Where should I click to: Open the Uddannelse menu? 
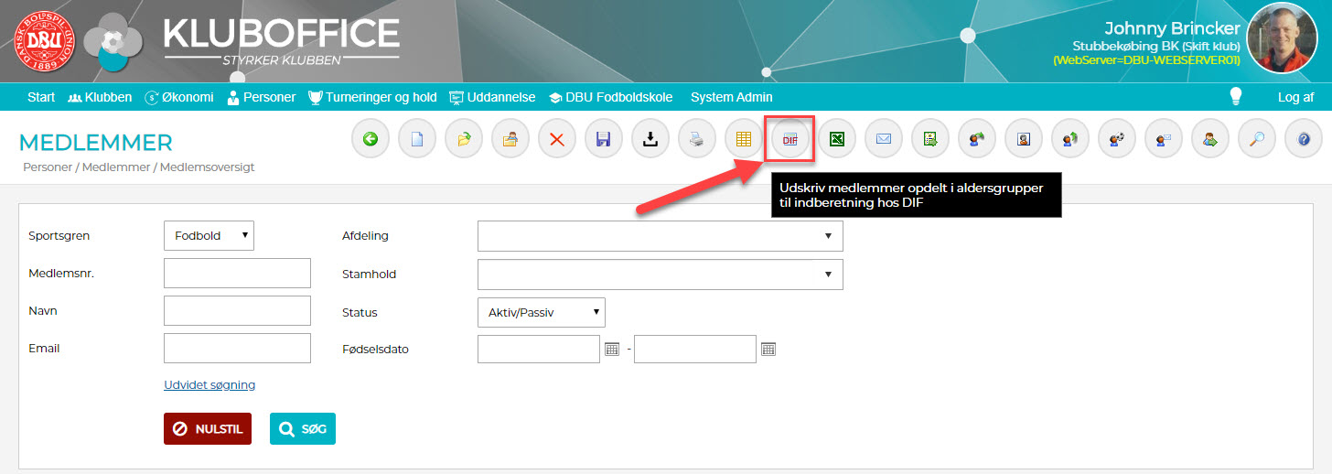pyautogui.click(x=491, y=97)
